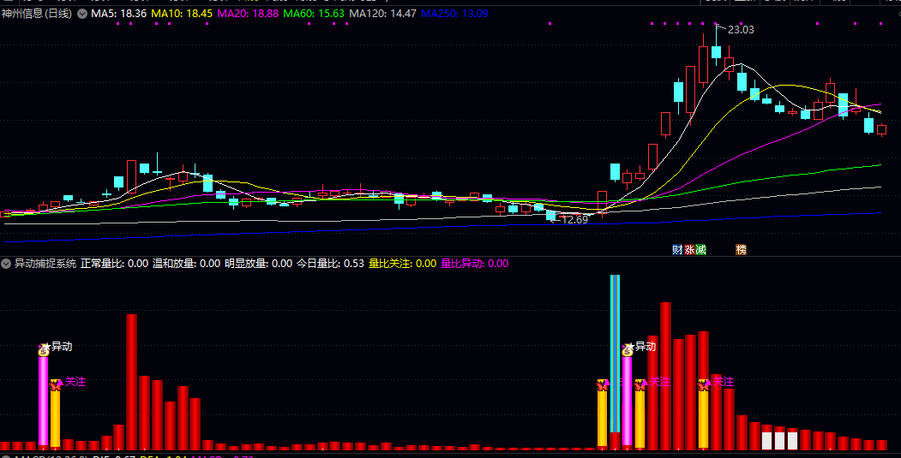Select the MA250: 13.09 label
The height and width of the screenshot is (458, 901).
tap(454, 13)
